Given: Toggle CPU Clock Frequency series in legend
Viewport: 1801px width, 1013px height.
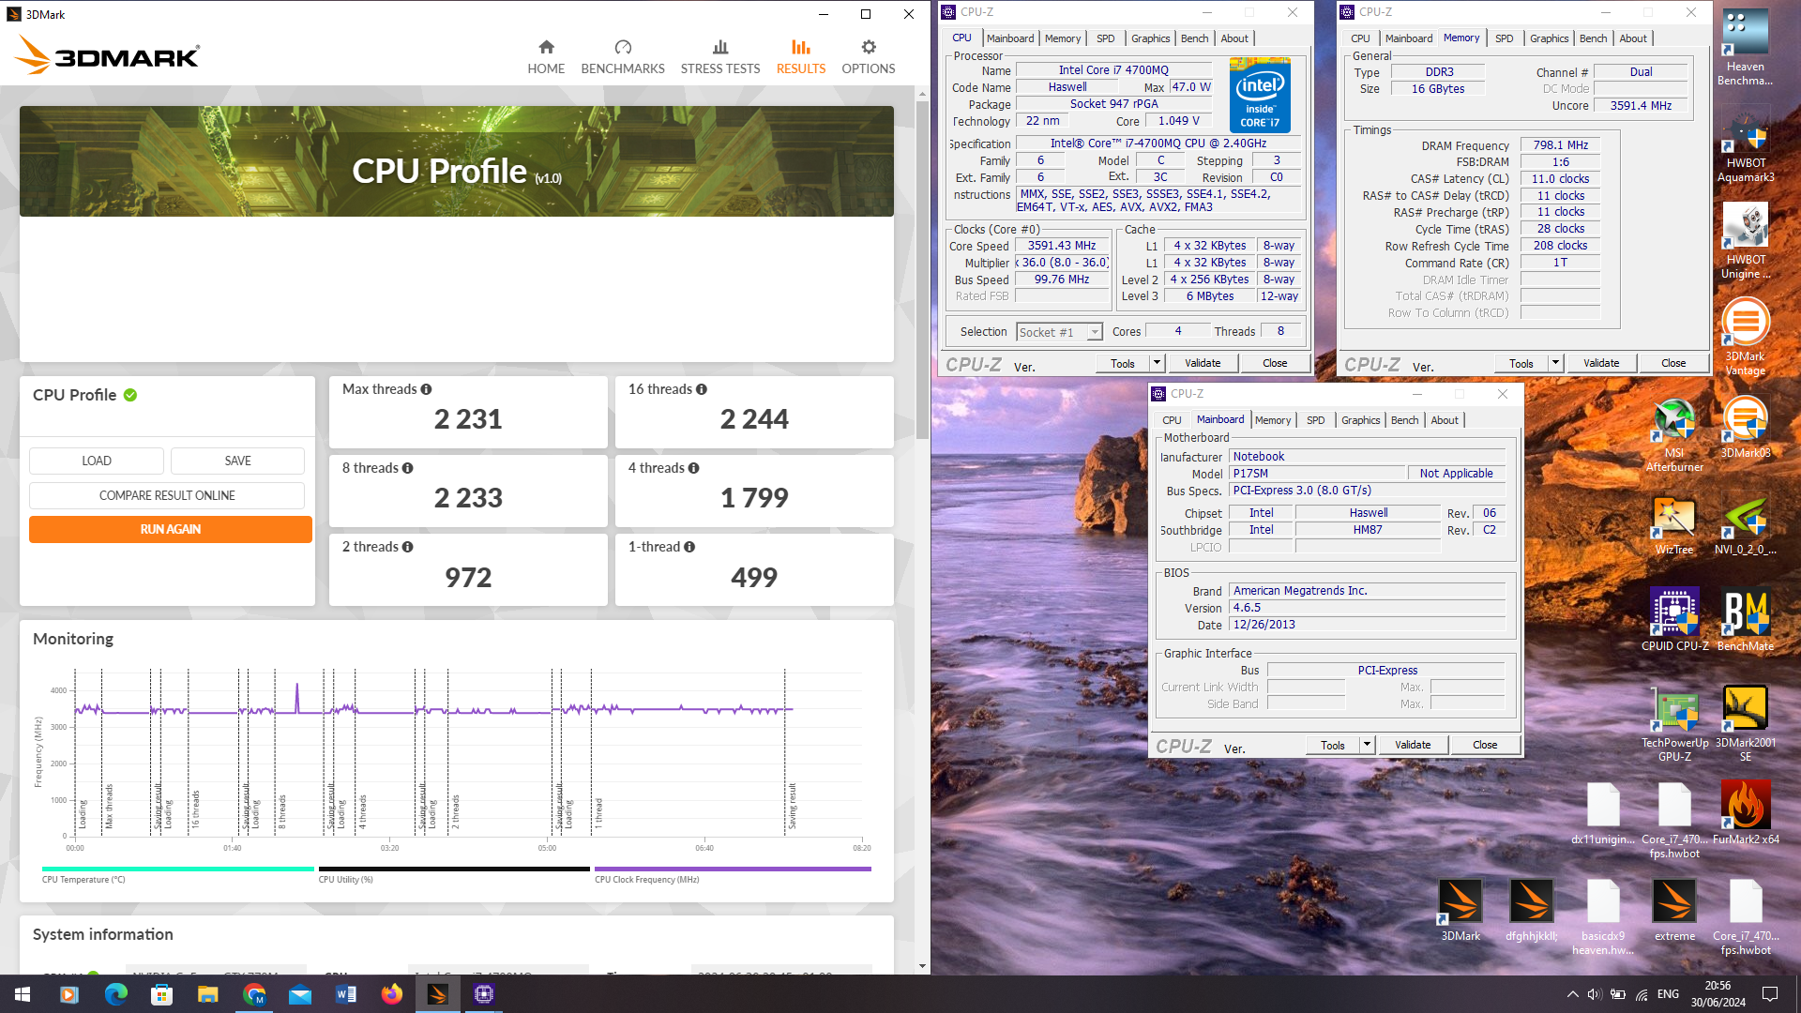Looking at the screenshot, I should 733,874.
